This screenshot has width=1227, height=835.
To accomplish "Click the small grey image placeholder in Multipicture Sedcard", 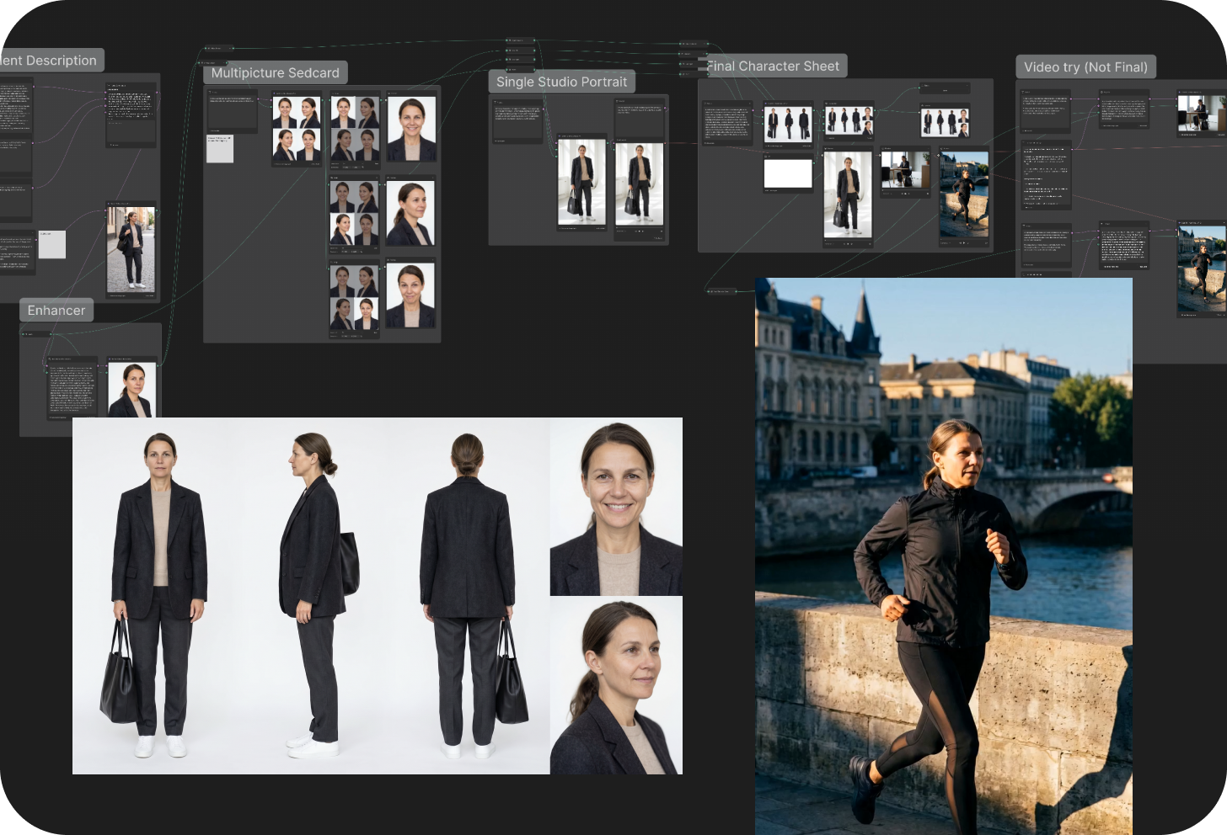I will pyautogui.click(x=220, y=149).
